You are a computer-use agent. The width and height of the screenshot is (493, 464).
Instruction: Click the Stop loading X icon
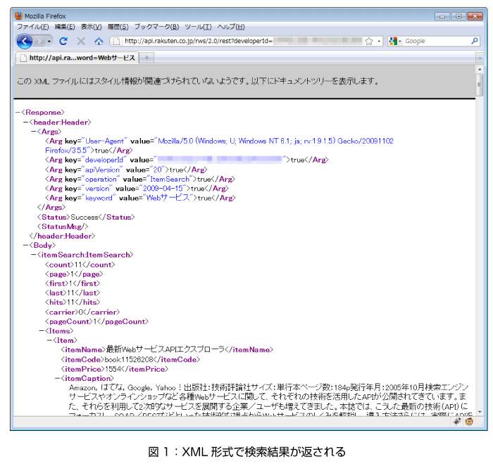(x=81, y=41)
